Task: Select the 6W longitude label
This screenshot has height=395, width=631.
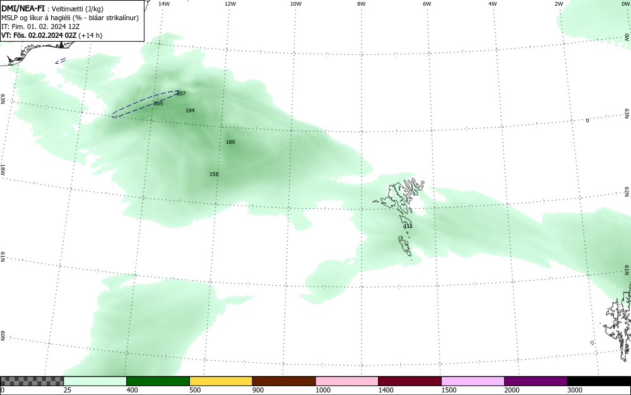Action: (x=427, y=4)
